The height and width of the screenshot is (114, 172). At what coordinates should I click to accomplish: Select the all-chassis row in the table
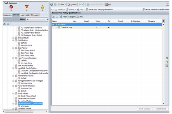pyautogui.click(x=107, y=25)
